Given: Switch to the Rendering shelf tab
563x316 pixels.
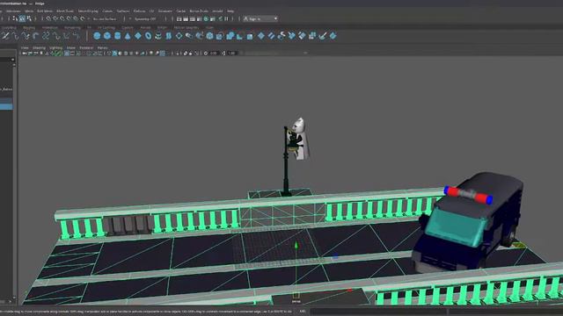Looking at the screenshot, I should 72,27.
